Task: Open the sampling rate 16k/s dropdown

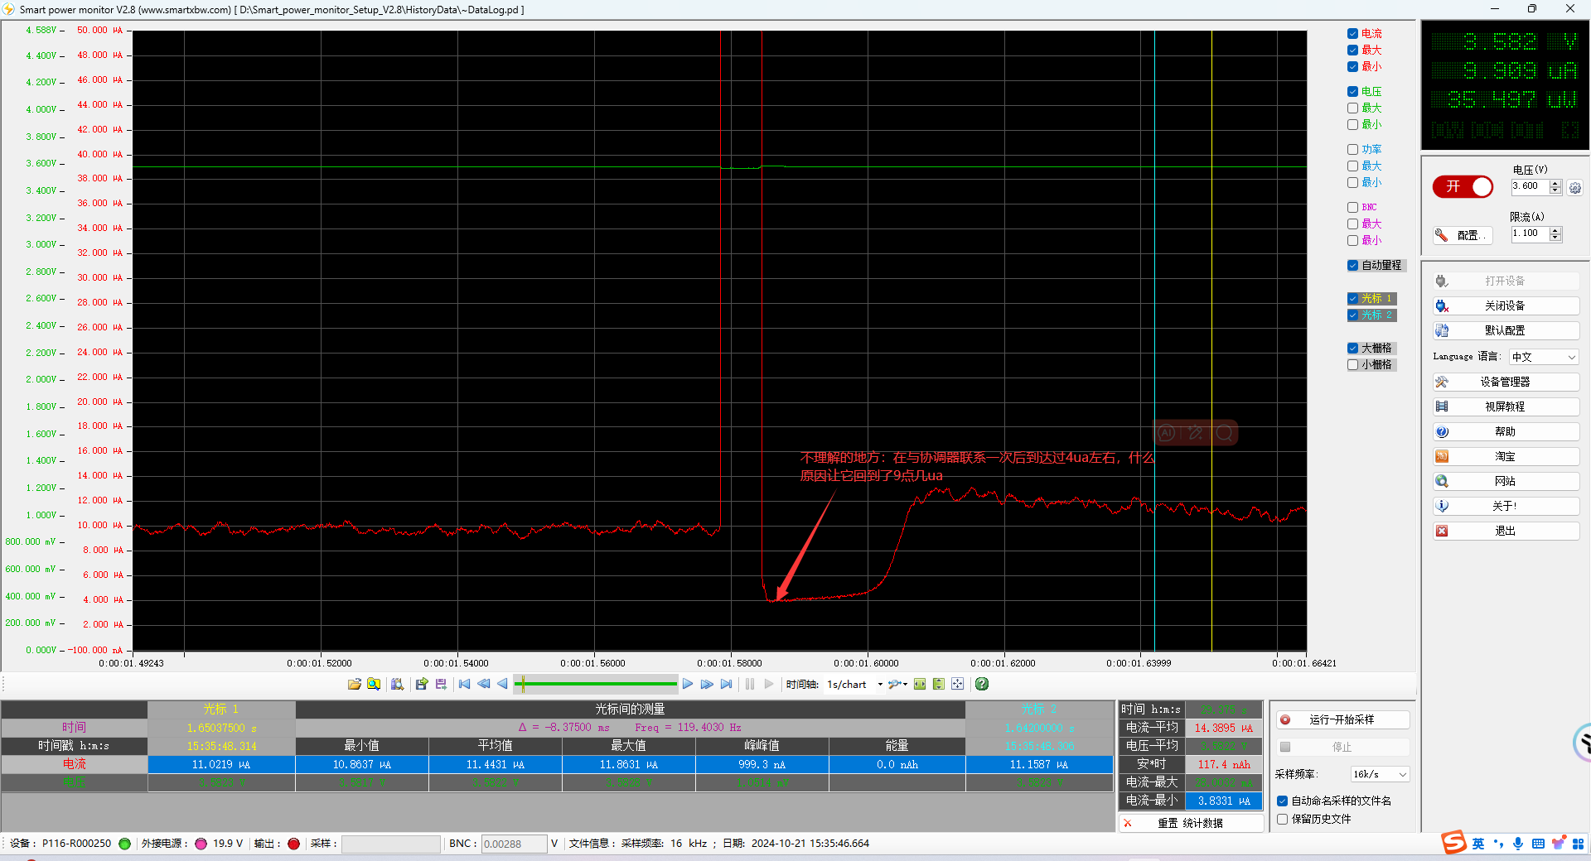Action: 1380,775
